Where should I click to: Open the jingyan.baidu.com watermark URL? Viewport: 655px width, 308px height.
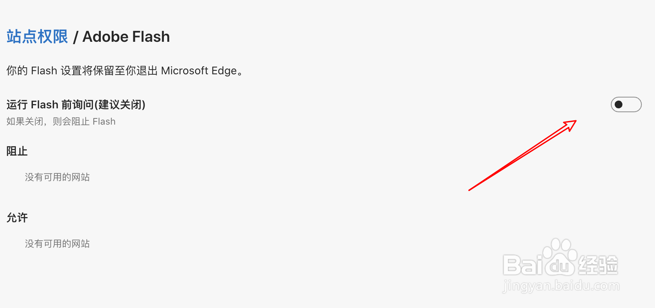pyautogui.click(x=561, y=286)
